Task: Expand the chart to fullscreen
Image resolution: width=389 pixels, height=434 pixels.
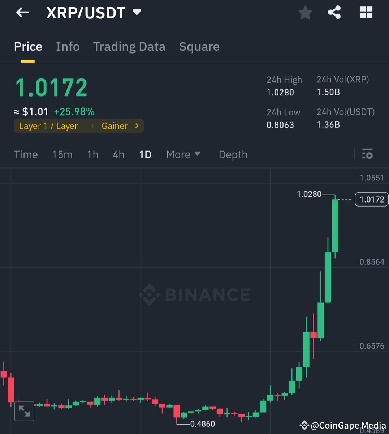Action: pyautogui.click(x=24, y=411)
